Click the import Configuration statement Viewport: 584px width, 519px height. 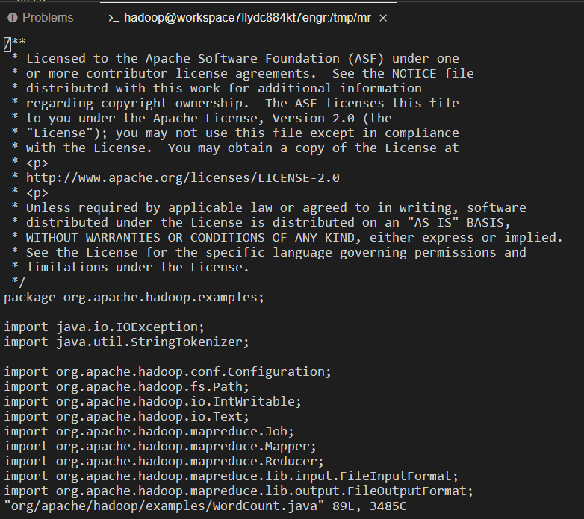[x=167, y=372]
